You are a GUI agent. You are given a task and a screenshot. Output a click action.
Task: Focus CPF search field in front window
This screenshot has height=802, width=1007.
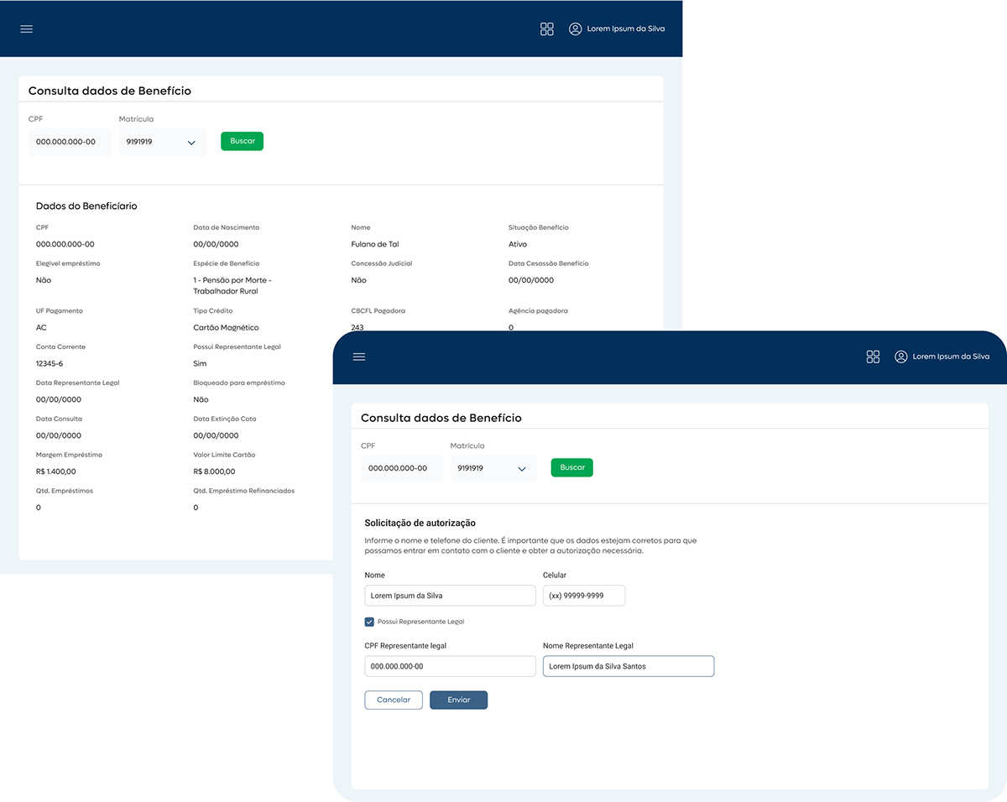coord(402,468)
